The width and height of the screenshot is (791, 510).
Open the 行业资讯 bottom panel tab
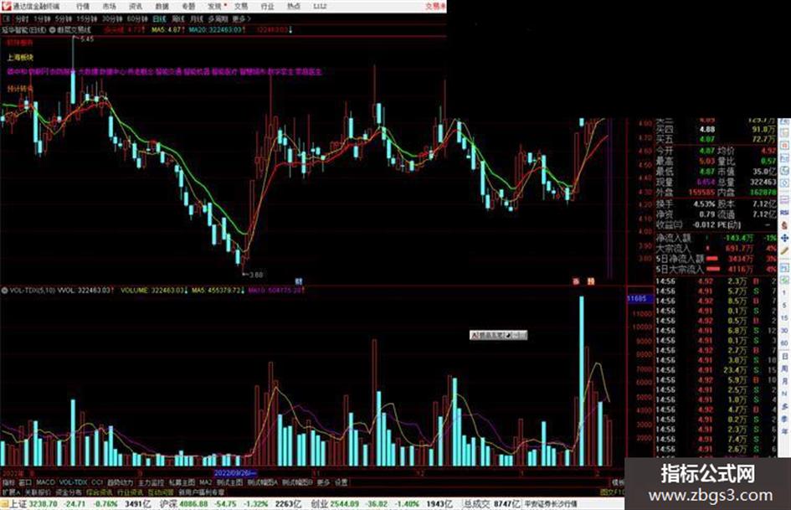click(130, 492)
